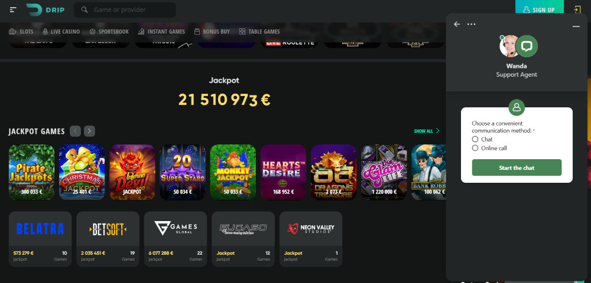Click the login arrow icon
591x283 pixels.
tap(577, 10)
